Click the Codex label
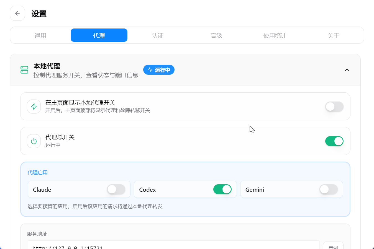 147,190
